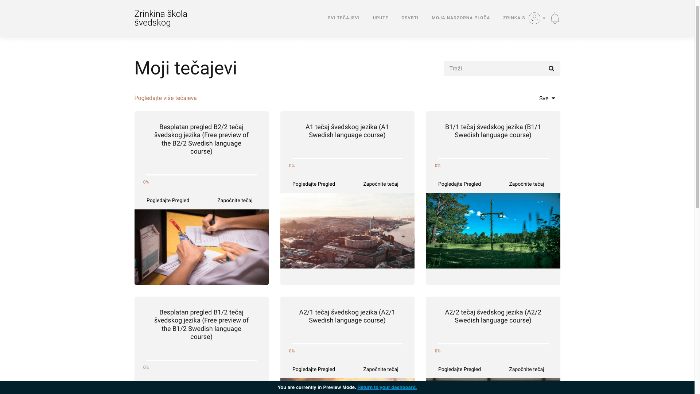Open the Sve filter dropdown
700x394 pixels.
point(547,98)
